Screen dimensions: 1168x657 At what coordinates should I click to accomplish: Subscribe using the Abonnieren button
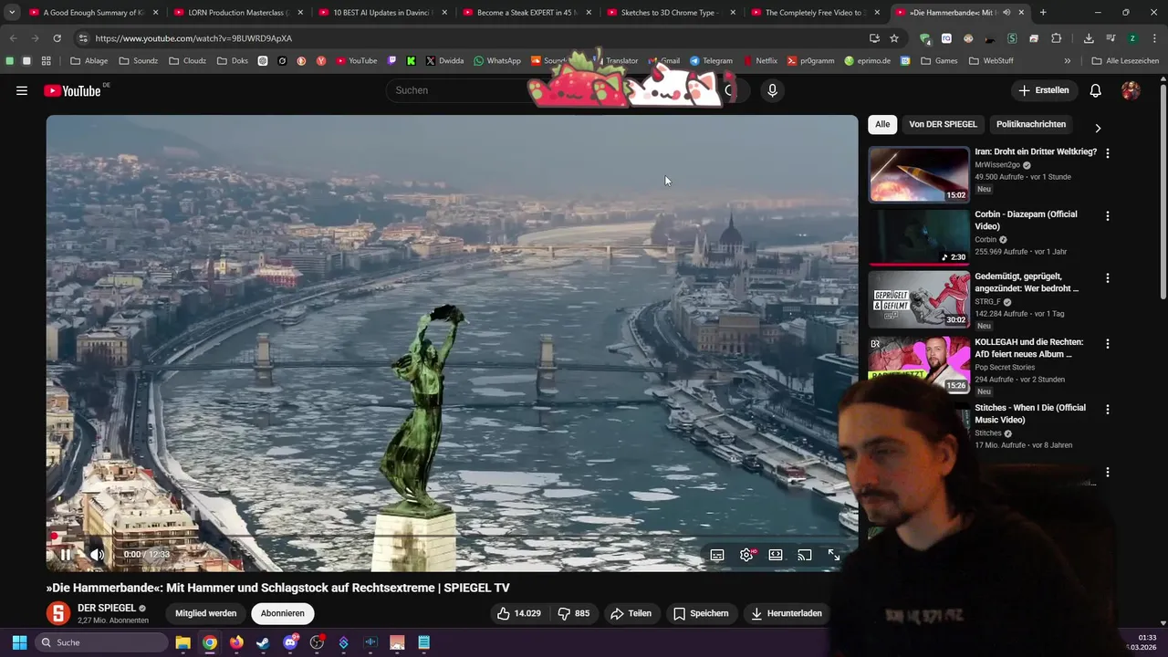282,613
